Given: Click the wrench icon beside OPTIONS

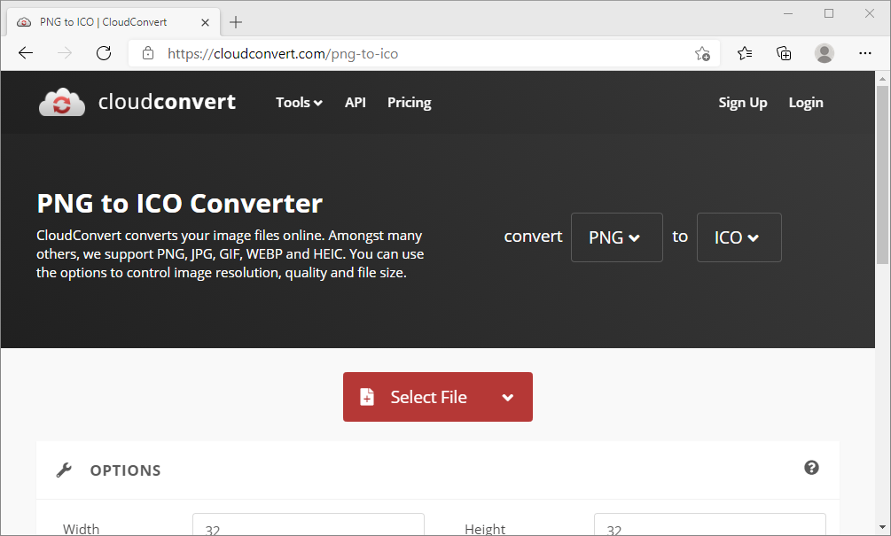Looking at the screenshot, I should tap(64, 470).
